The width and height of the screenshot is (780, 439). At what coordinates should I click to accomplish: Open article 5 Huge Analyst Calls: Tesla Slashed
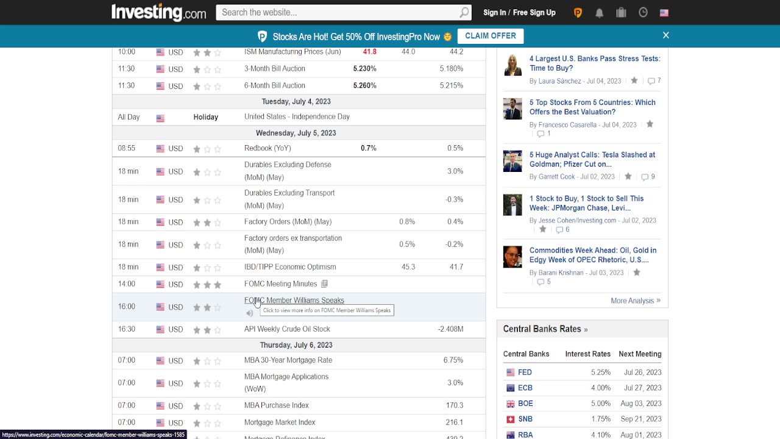coord(592,159)
